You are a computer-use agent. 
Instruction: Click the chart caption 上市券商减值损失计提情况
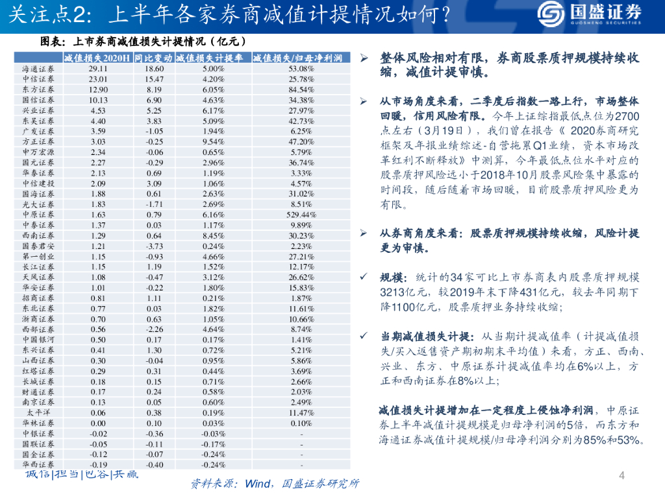[x=142, y=41]
